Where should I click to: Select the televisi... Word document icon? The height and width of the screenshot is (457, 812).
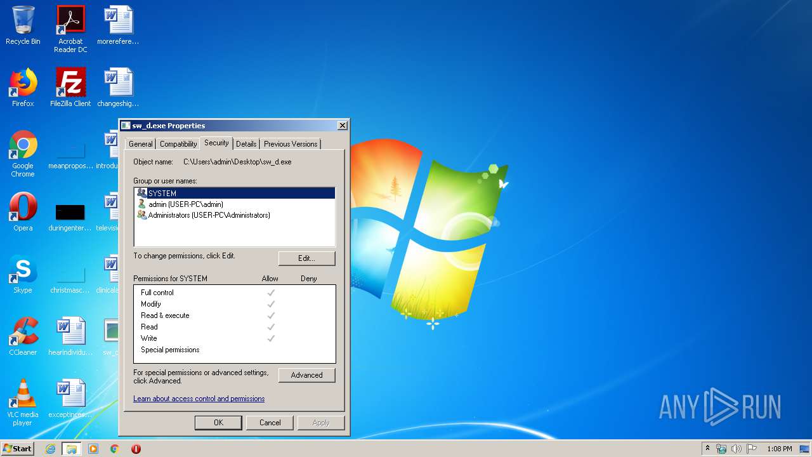pos(109,212)
